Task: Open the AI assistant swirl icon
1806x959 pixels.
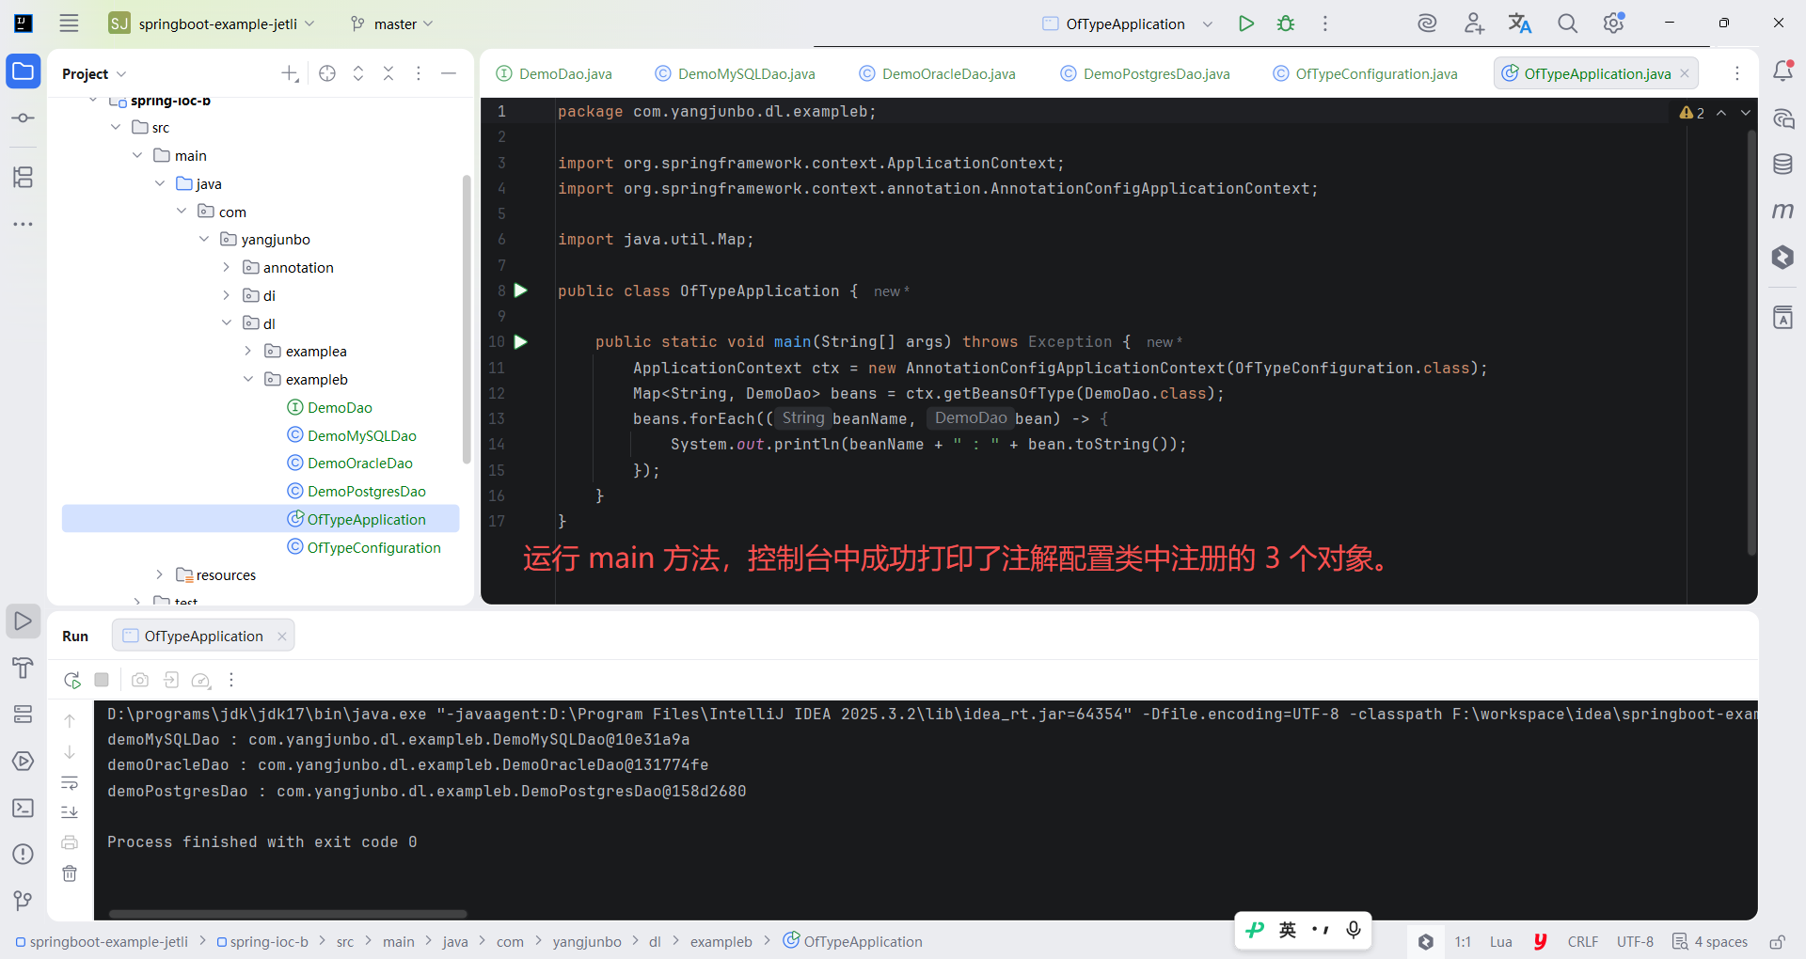Action: [1427, 24]
